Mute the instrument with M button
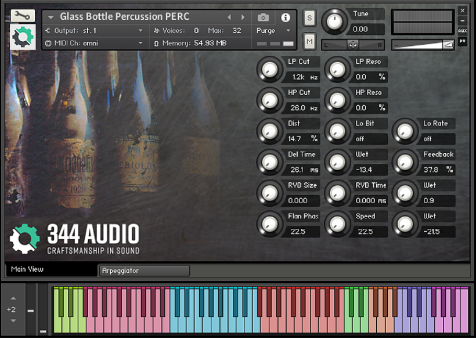Viewport: 476px width, 338px height. (x=309, y=41)
